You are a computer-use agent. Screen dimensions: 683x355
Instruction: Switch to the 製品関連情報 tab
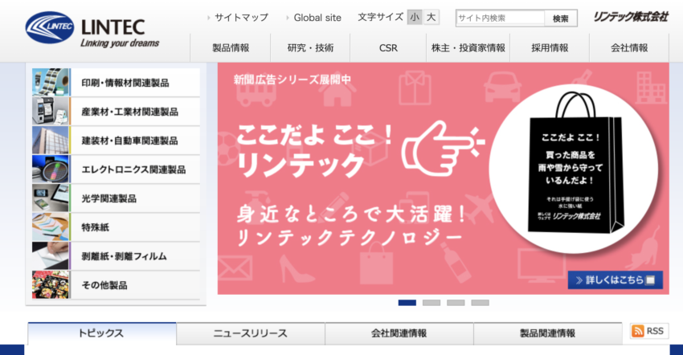point(547,333)
